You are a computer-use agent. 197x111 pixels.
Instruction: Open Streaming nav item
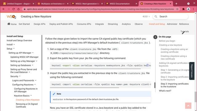click(113, 24)
